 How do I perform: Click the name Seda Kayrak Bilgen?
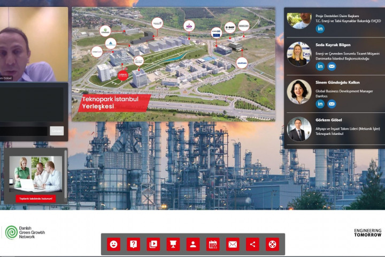(x=333, y=45)
